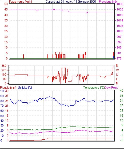Click the 360 wind direction axis value
This screenshot has width=124, height=149.
4,66
